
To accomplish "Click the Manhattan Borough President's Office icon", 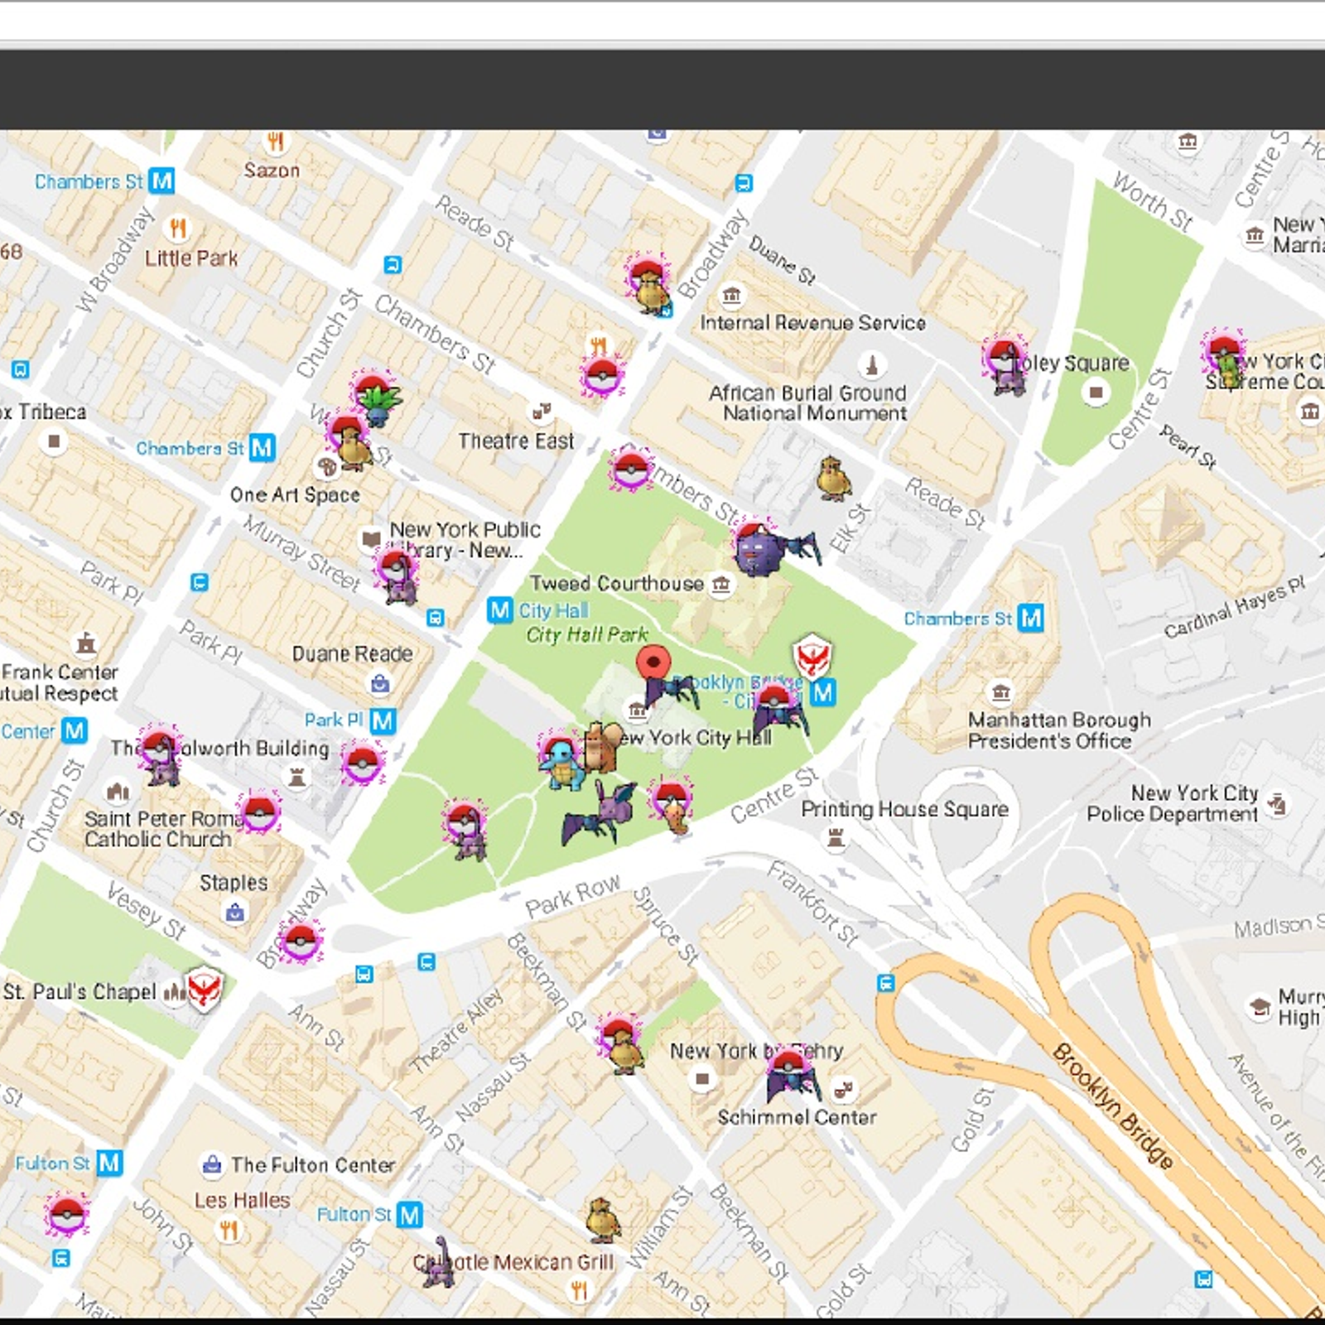I will click(1001, 691).
